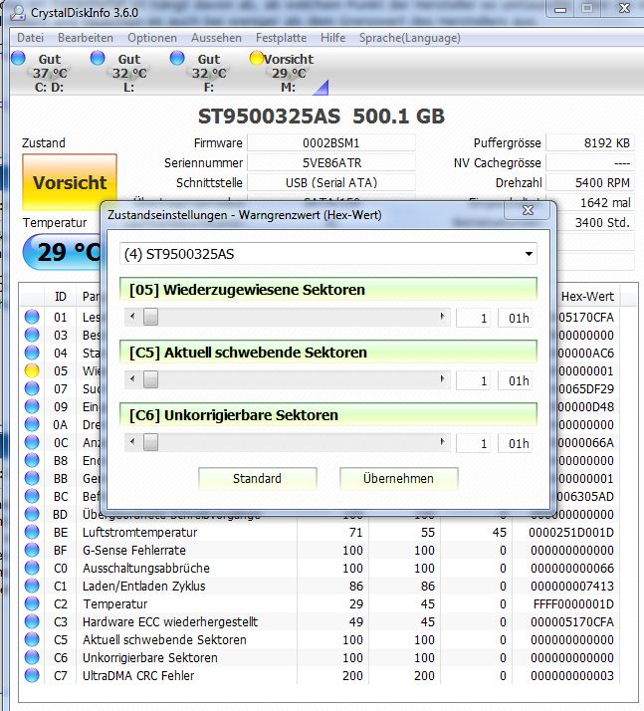Click the blue status orb of attribute 01
This screenshot has width=644, height=711.
[32, 317]
